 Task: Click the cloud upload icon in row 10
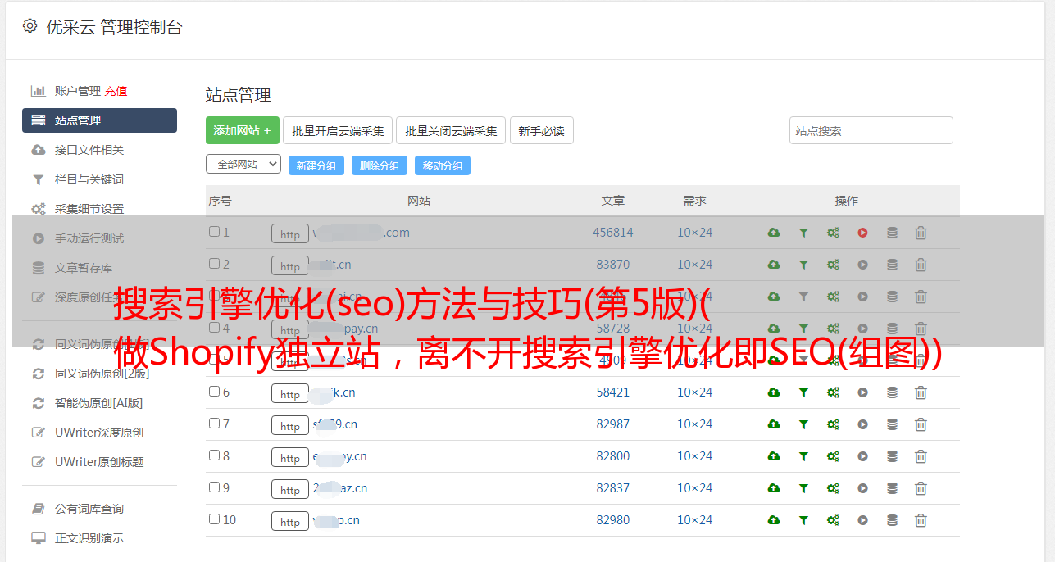coord(774,520)
